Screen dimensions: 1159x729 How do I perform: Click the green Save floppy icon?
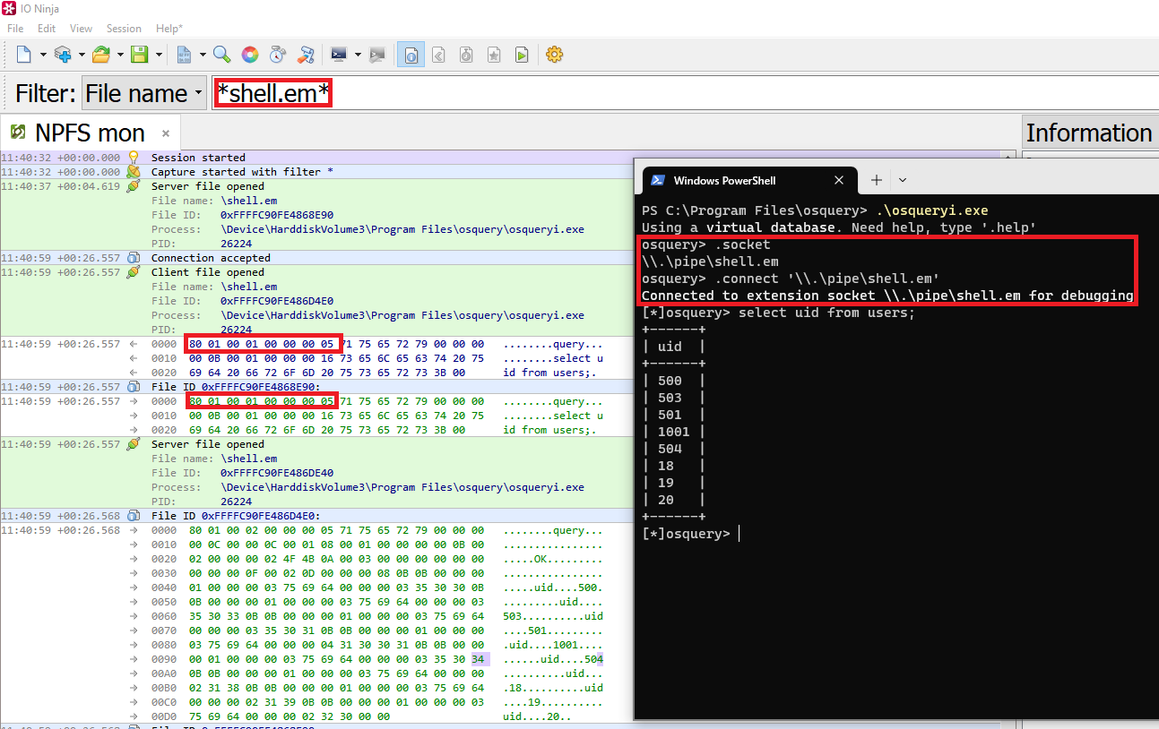tap(140, 55)
